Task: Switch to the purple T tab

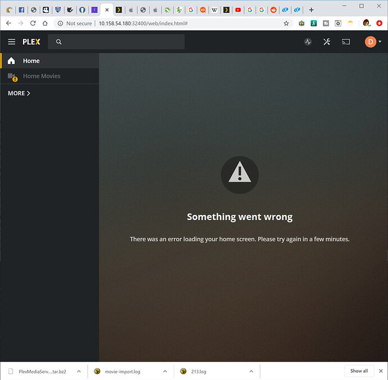Action: (x=94, y=10)
